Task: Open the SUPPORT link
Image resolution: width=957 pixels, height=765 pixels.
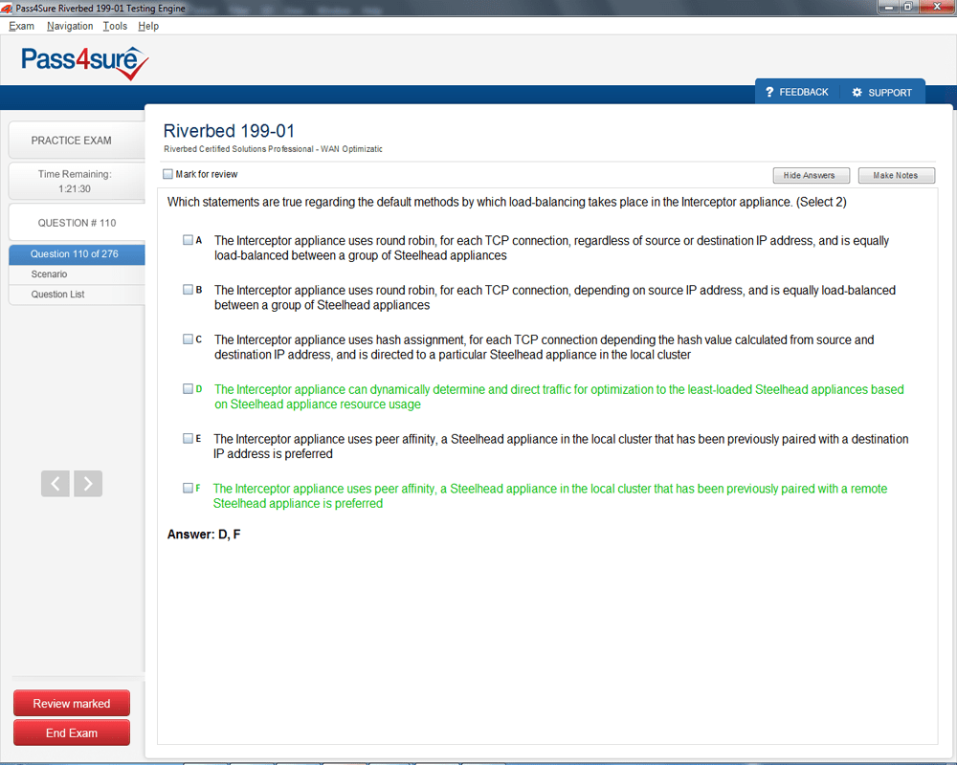Action: click(x=882, y=92)
